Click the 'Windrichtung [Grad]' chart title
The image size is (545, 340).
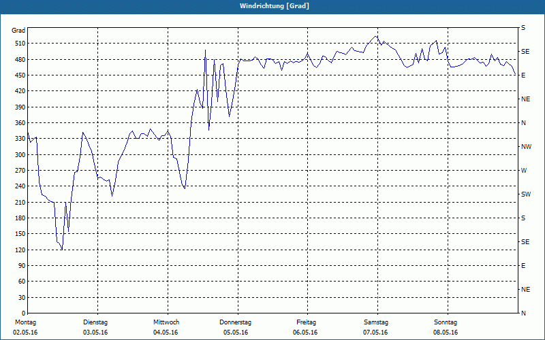coord(275,6)
